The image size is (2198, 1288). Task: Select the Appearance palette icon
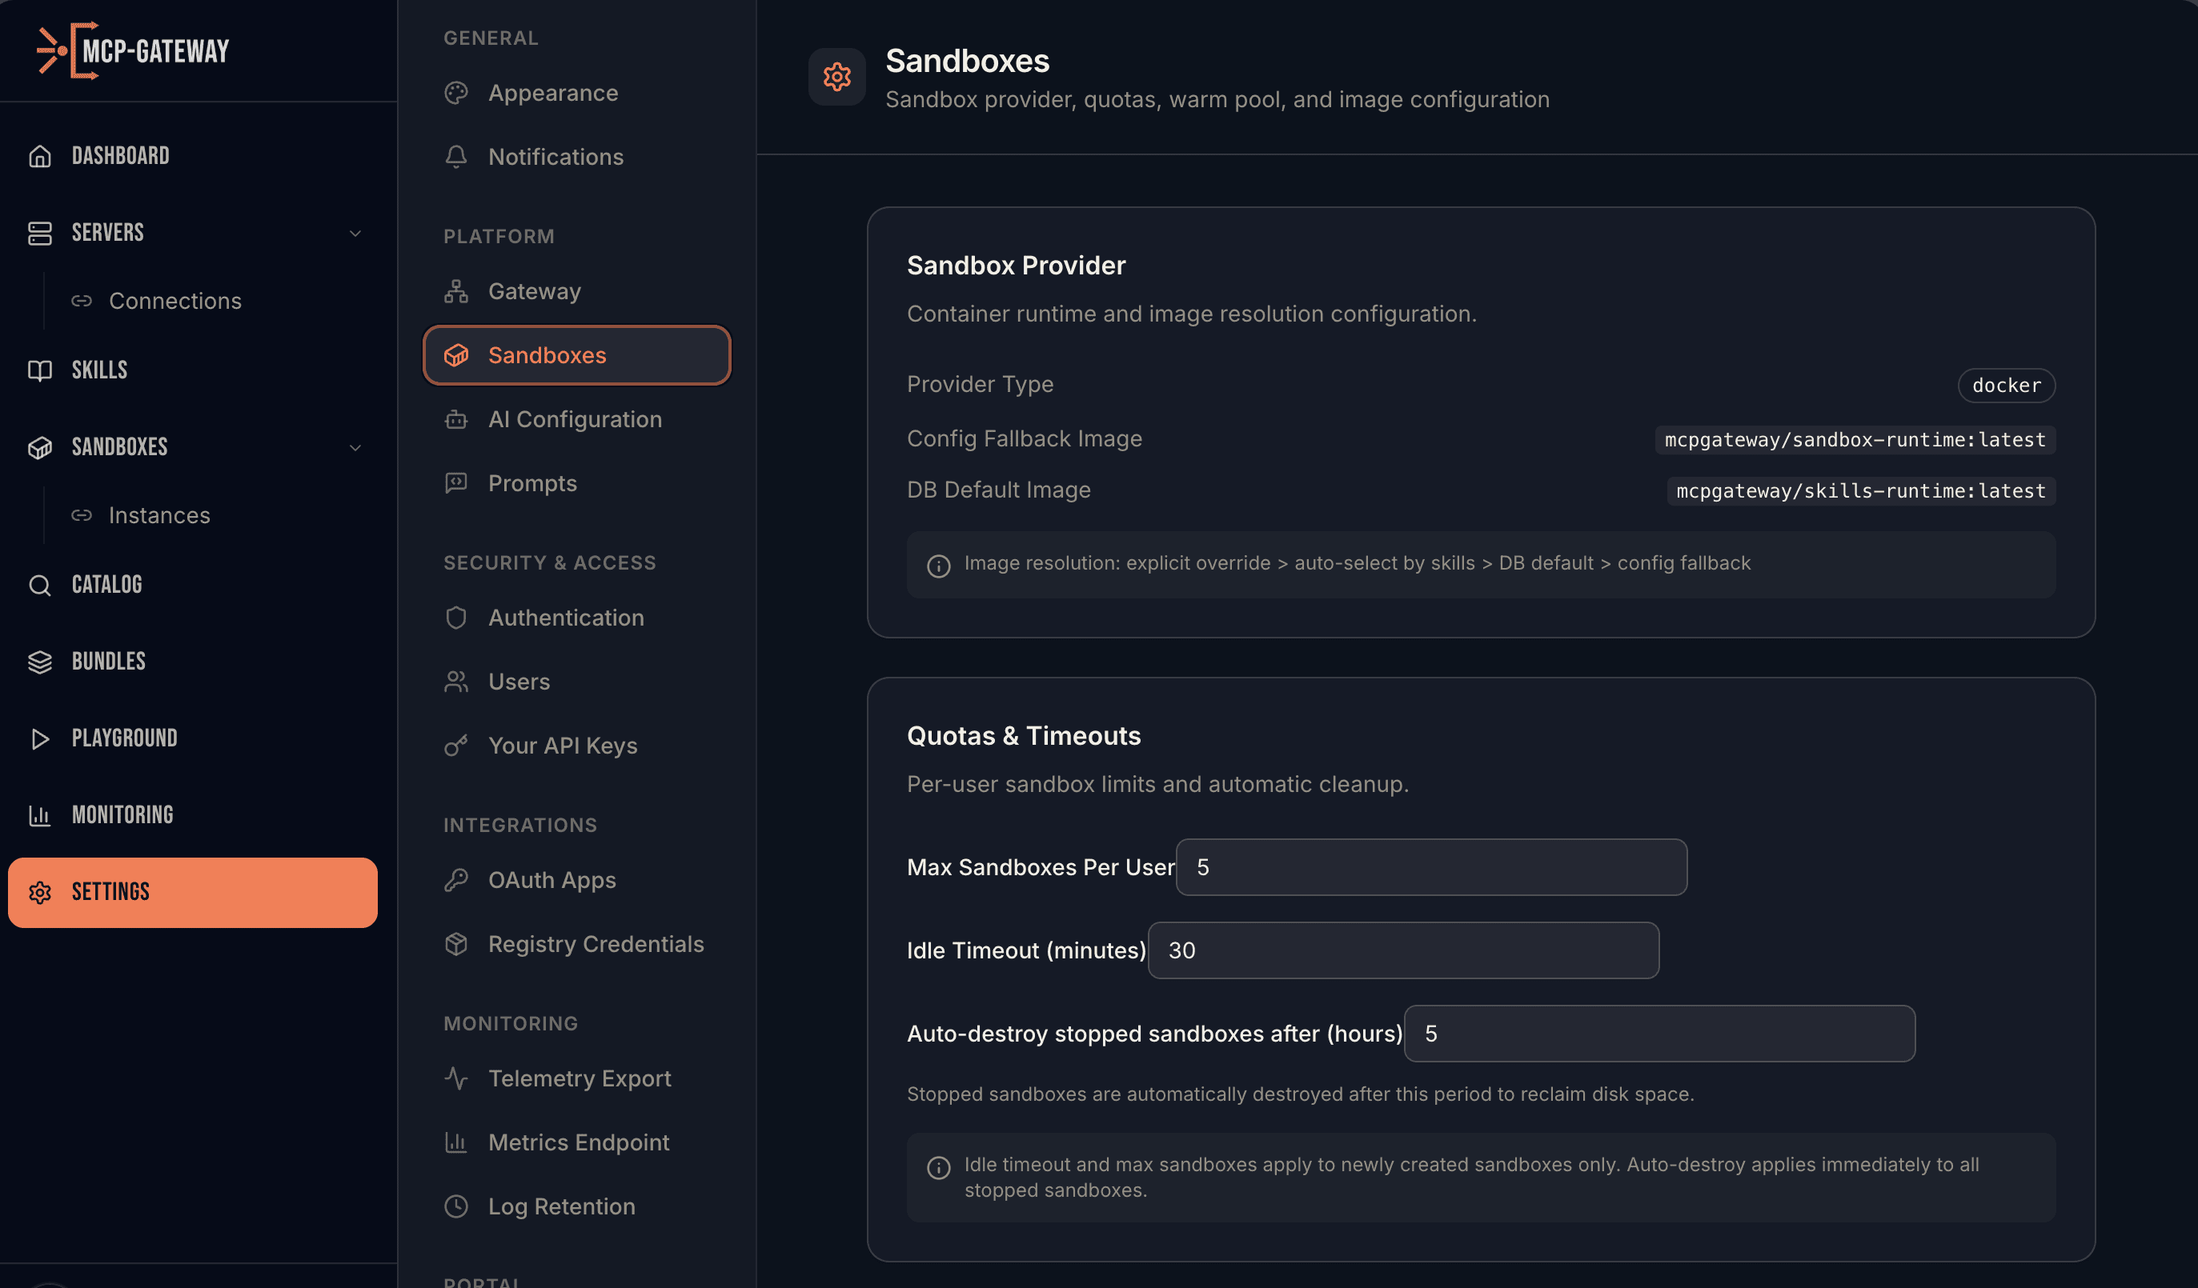coord(456,93)
